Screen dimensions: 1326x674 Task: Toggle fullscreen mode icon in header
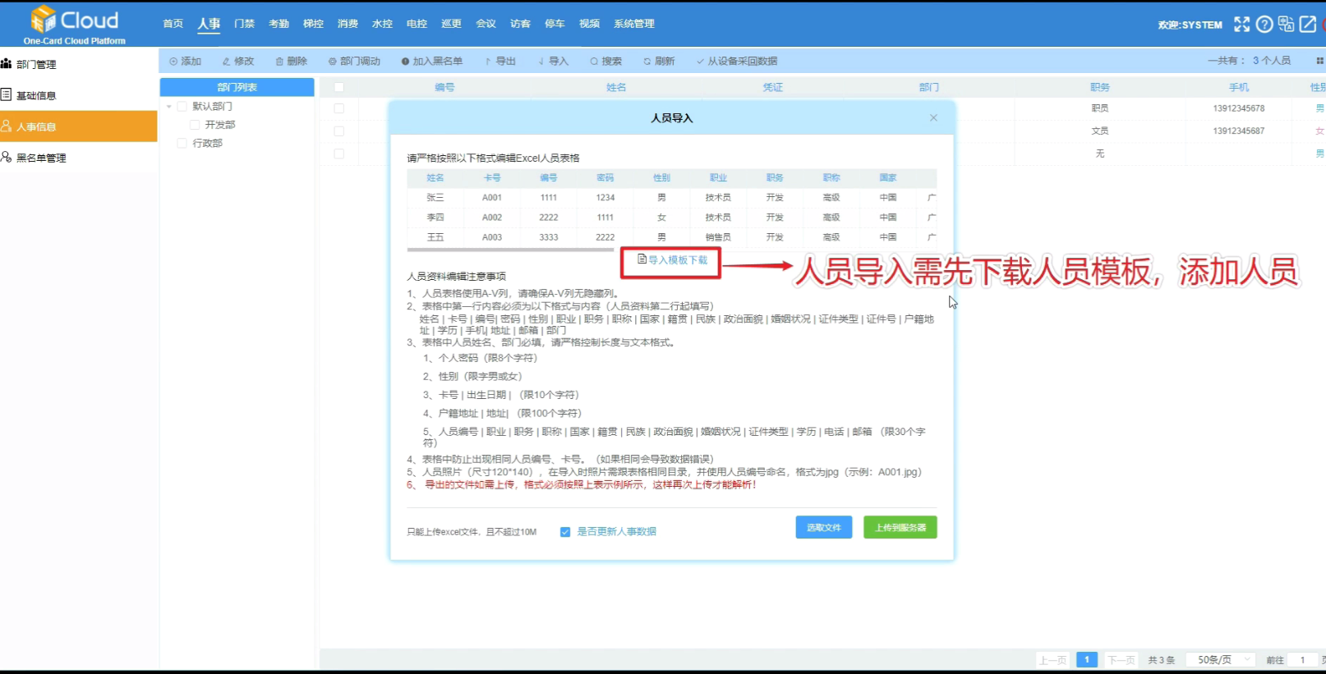coord(1241,25)
